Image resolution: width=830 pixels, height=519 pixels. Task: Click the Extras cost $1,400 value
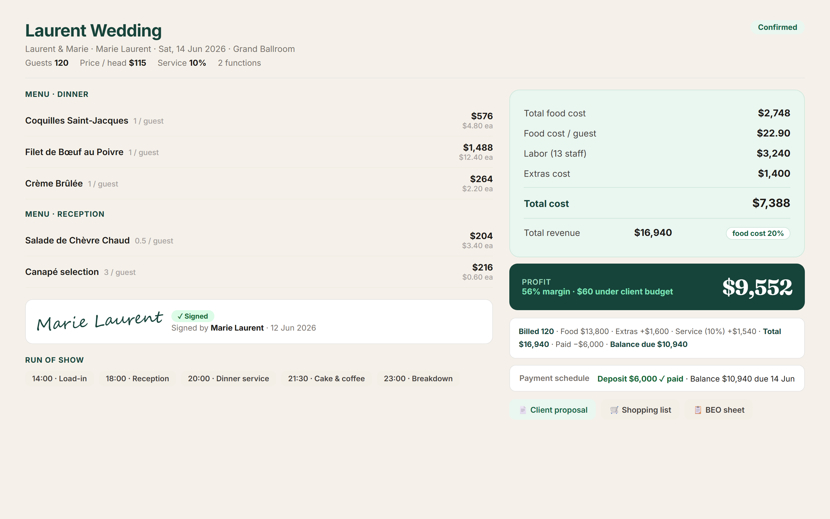[774, 173]
